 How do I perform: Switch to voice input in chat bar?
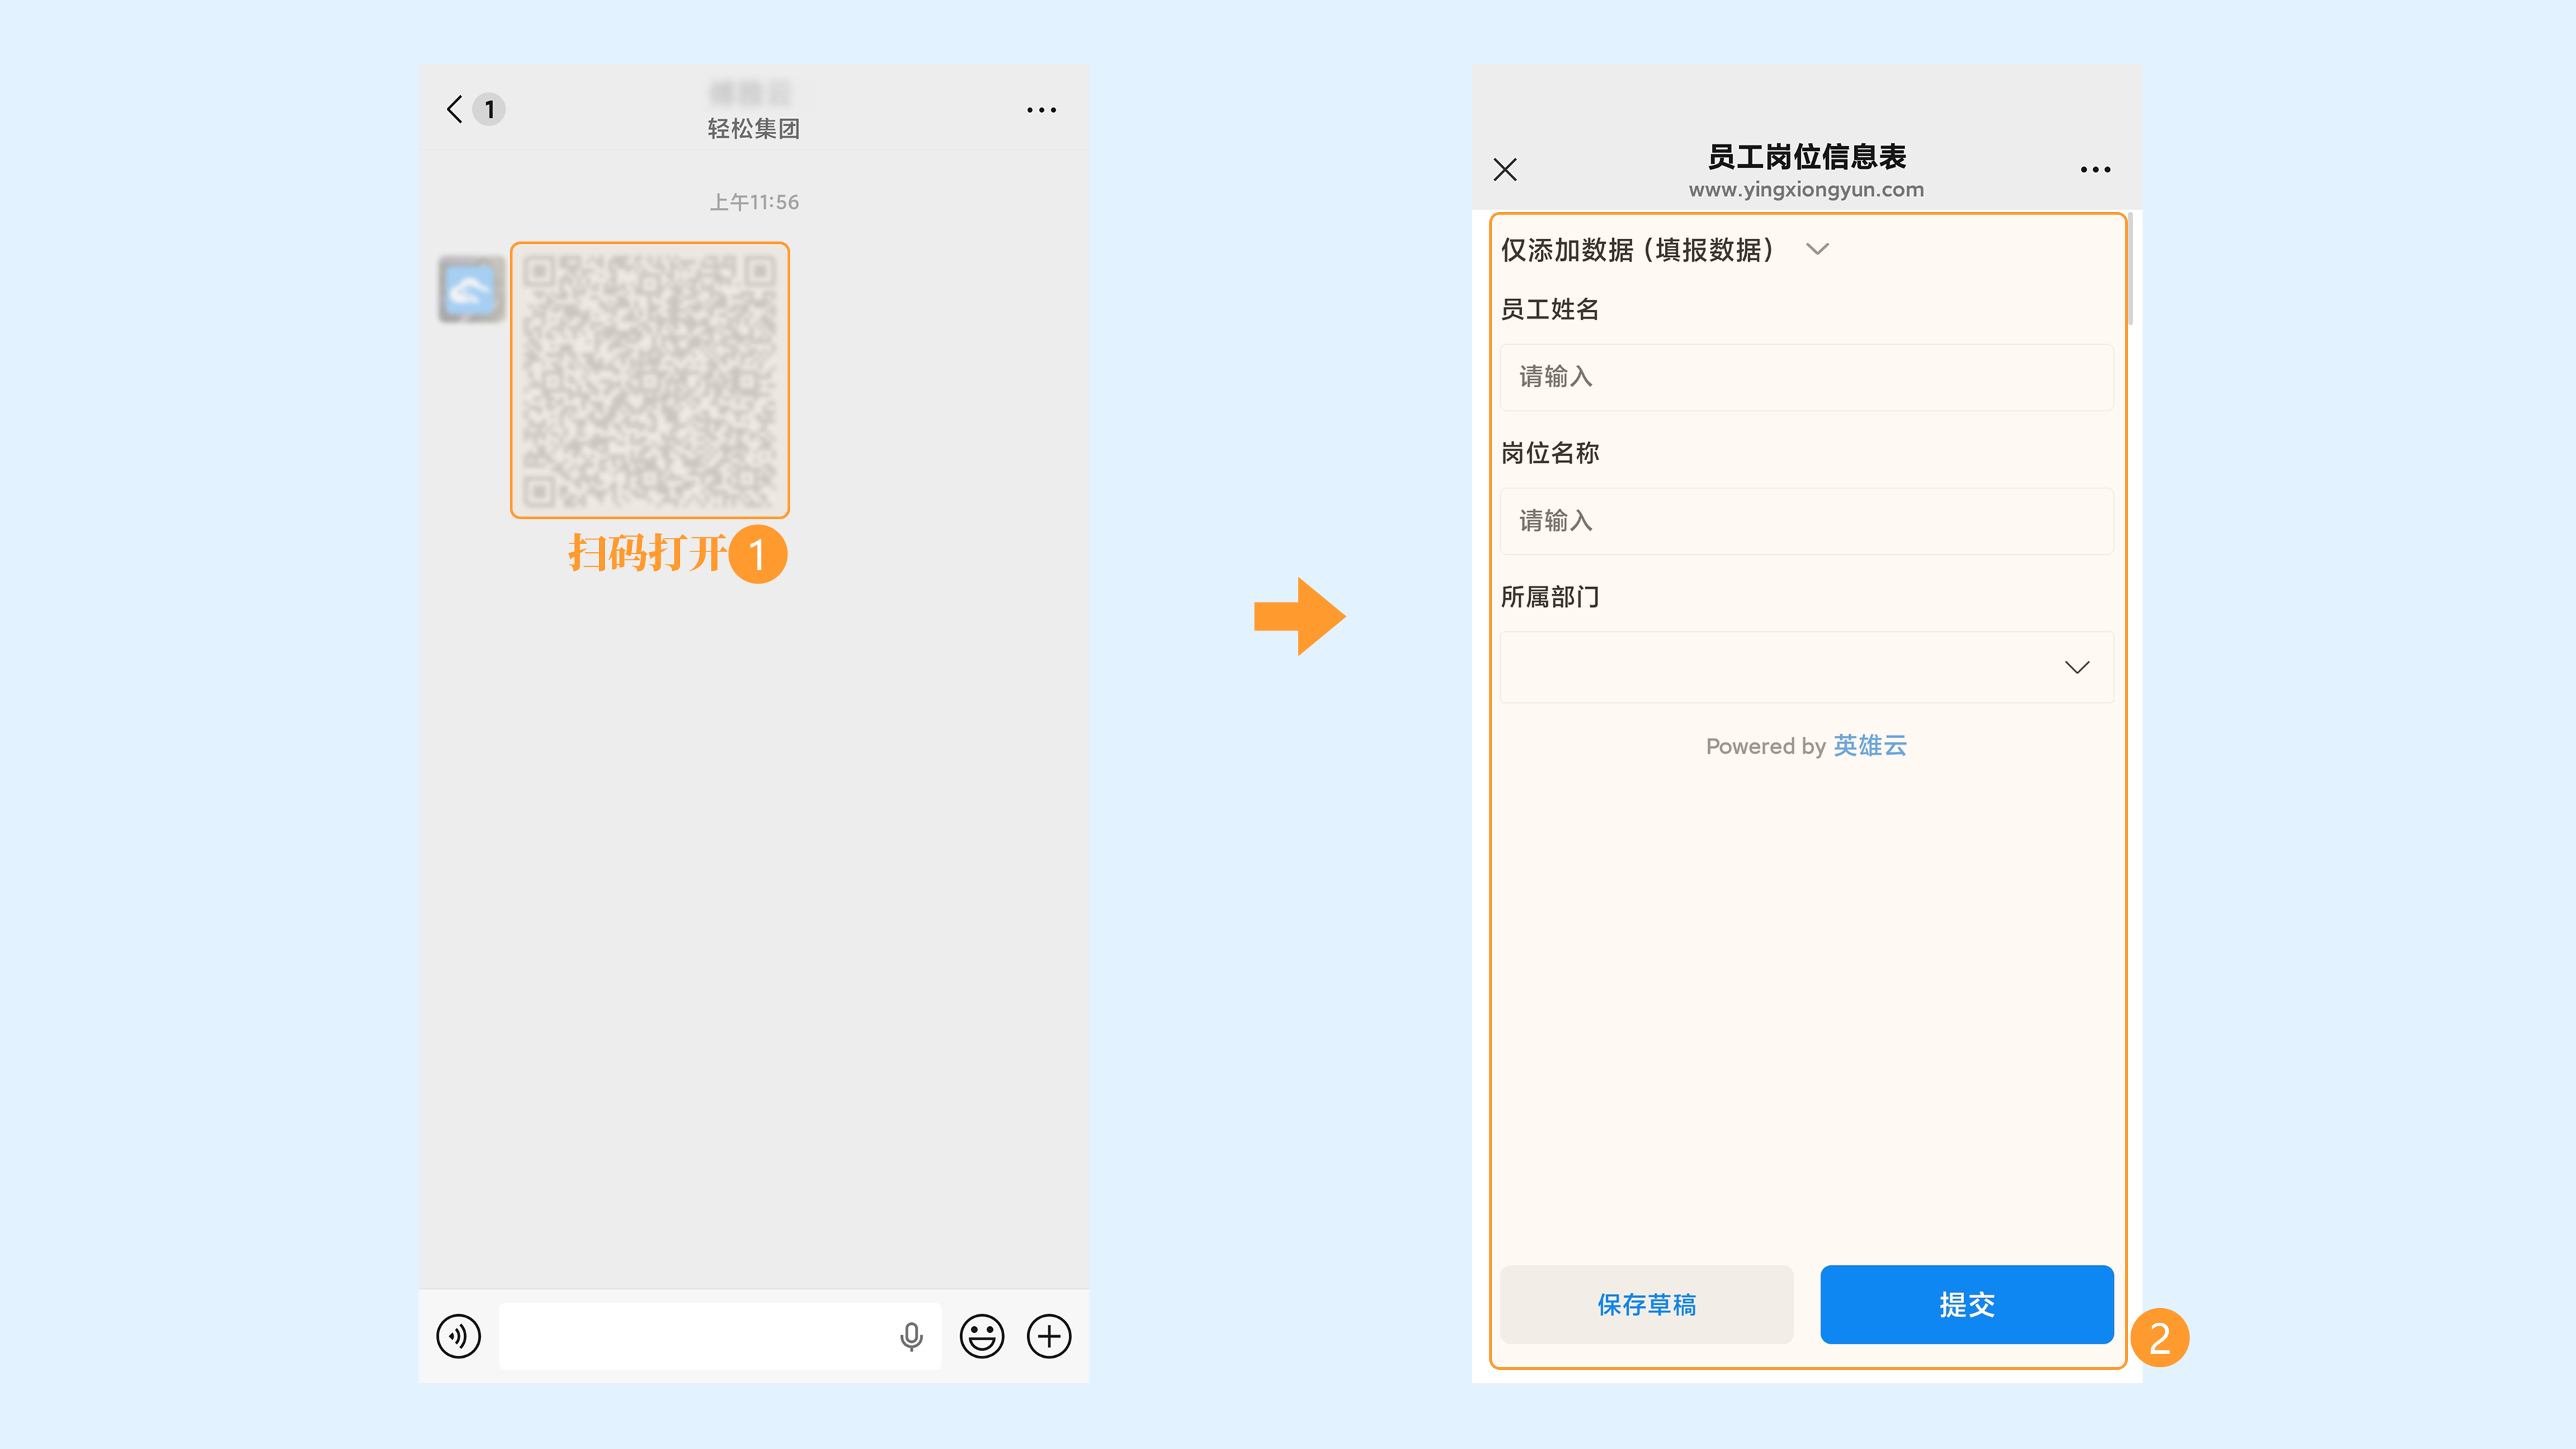point(459,1336)
